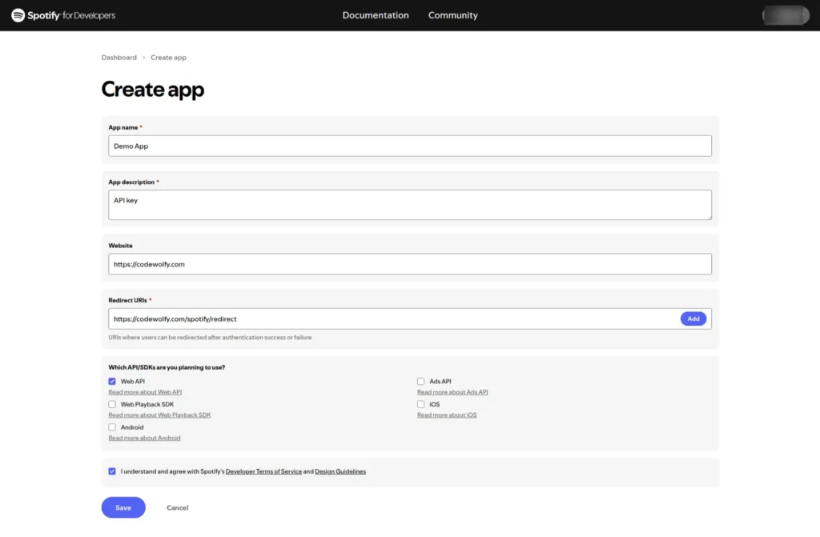The image size is (820, 537).
Task: Enable the iOS checkbox
Action: tap(420, 404)
